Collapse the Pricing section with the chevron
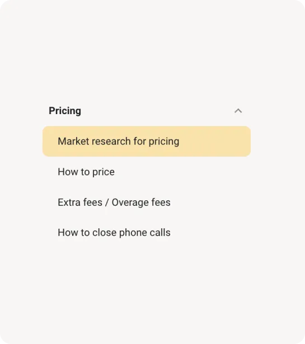305x344 pixels. pyautogui.click(x=238, y=111)
